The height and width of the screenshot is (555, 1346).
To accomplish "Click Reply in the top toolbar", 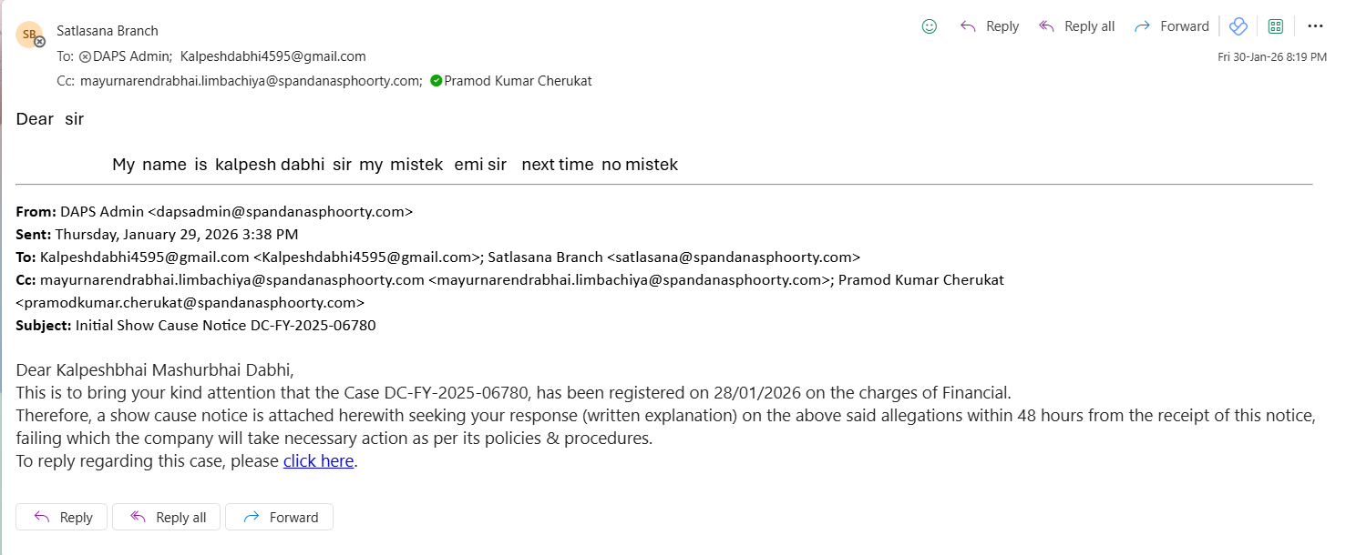I will coord(990,26).
